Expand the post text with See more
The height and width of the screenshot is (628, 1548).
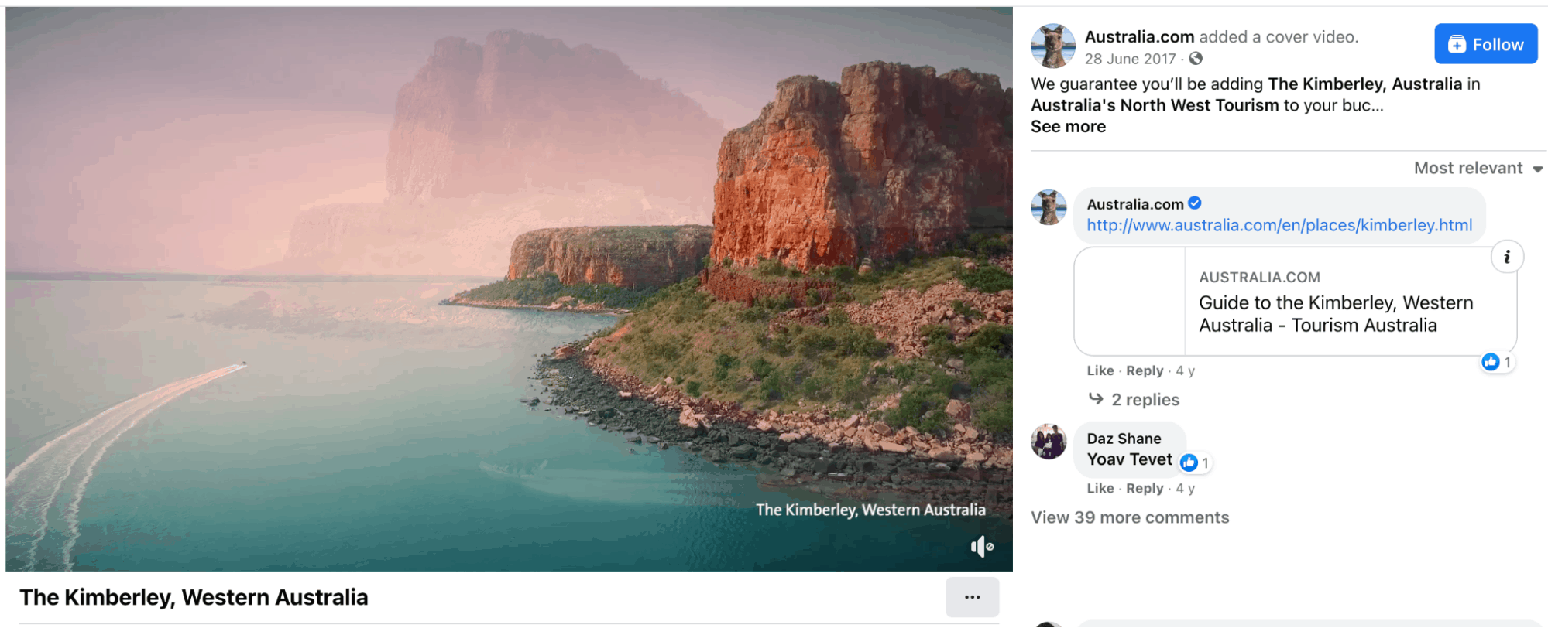[x=1068, y=127]
